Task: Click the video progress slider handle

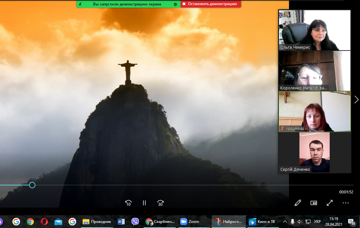Action: 32,185
